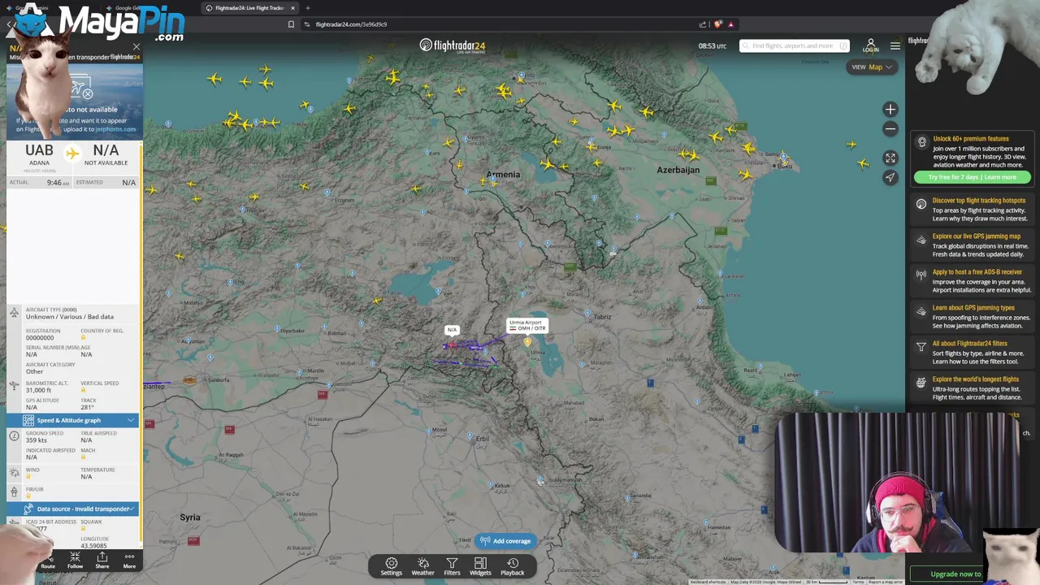Screen dimensions: 1040x585
Task: Click the premium ribbon icon in Unlock card
Action: (921, 142)
